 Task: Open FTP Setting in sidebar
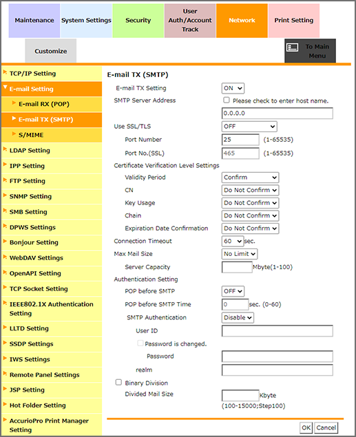click(52, 181)
